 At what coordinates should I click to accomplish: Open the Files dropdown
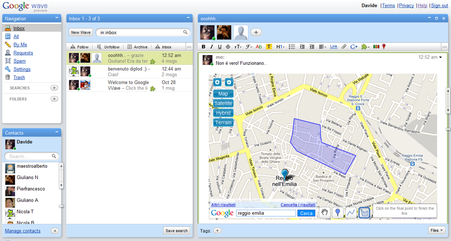tap(437, 230)
